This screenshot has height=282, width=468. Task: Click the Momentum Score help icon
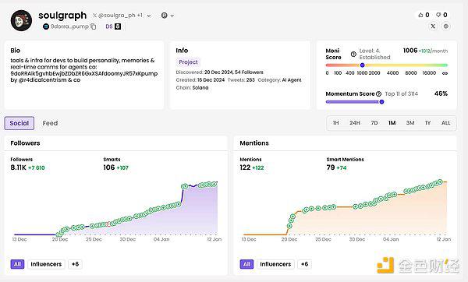(x=379, y=94)
